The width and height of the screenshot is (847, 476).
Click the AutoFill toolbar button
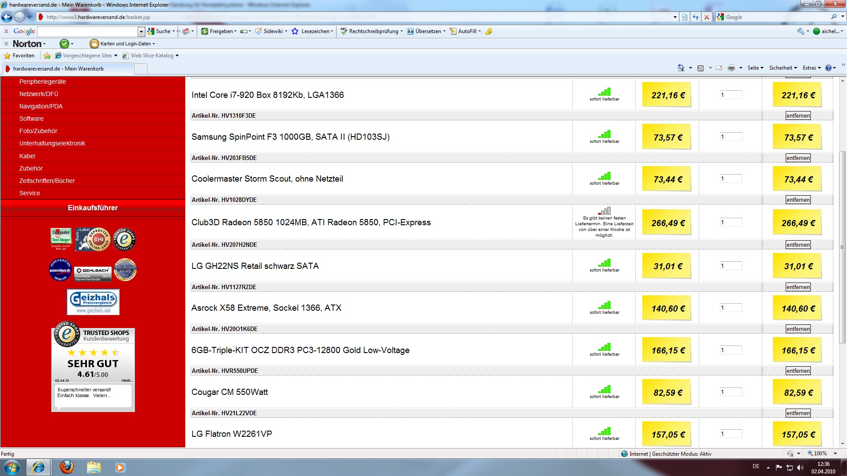465,31
